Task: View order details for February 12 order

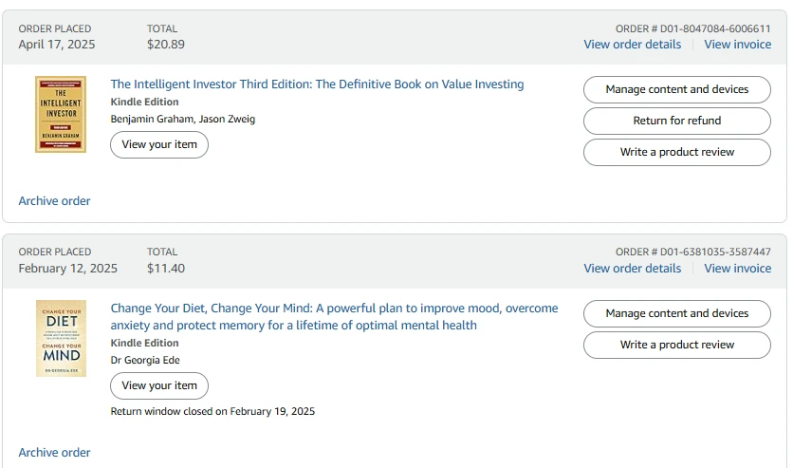Action: [x=632, y=268]
